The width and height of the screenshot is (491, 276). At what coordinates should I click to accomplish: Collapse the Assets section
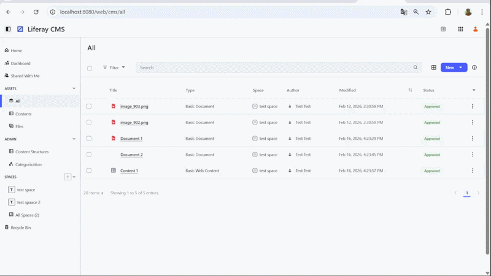[x=74, y=88]
